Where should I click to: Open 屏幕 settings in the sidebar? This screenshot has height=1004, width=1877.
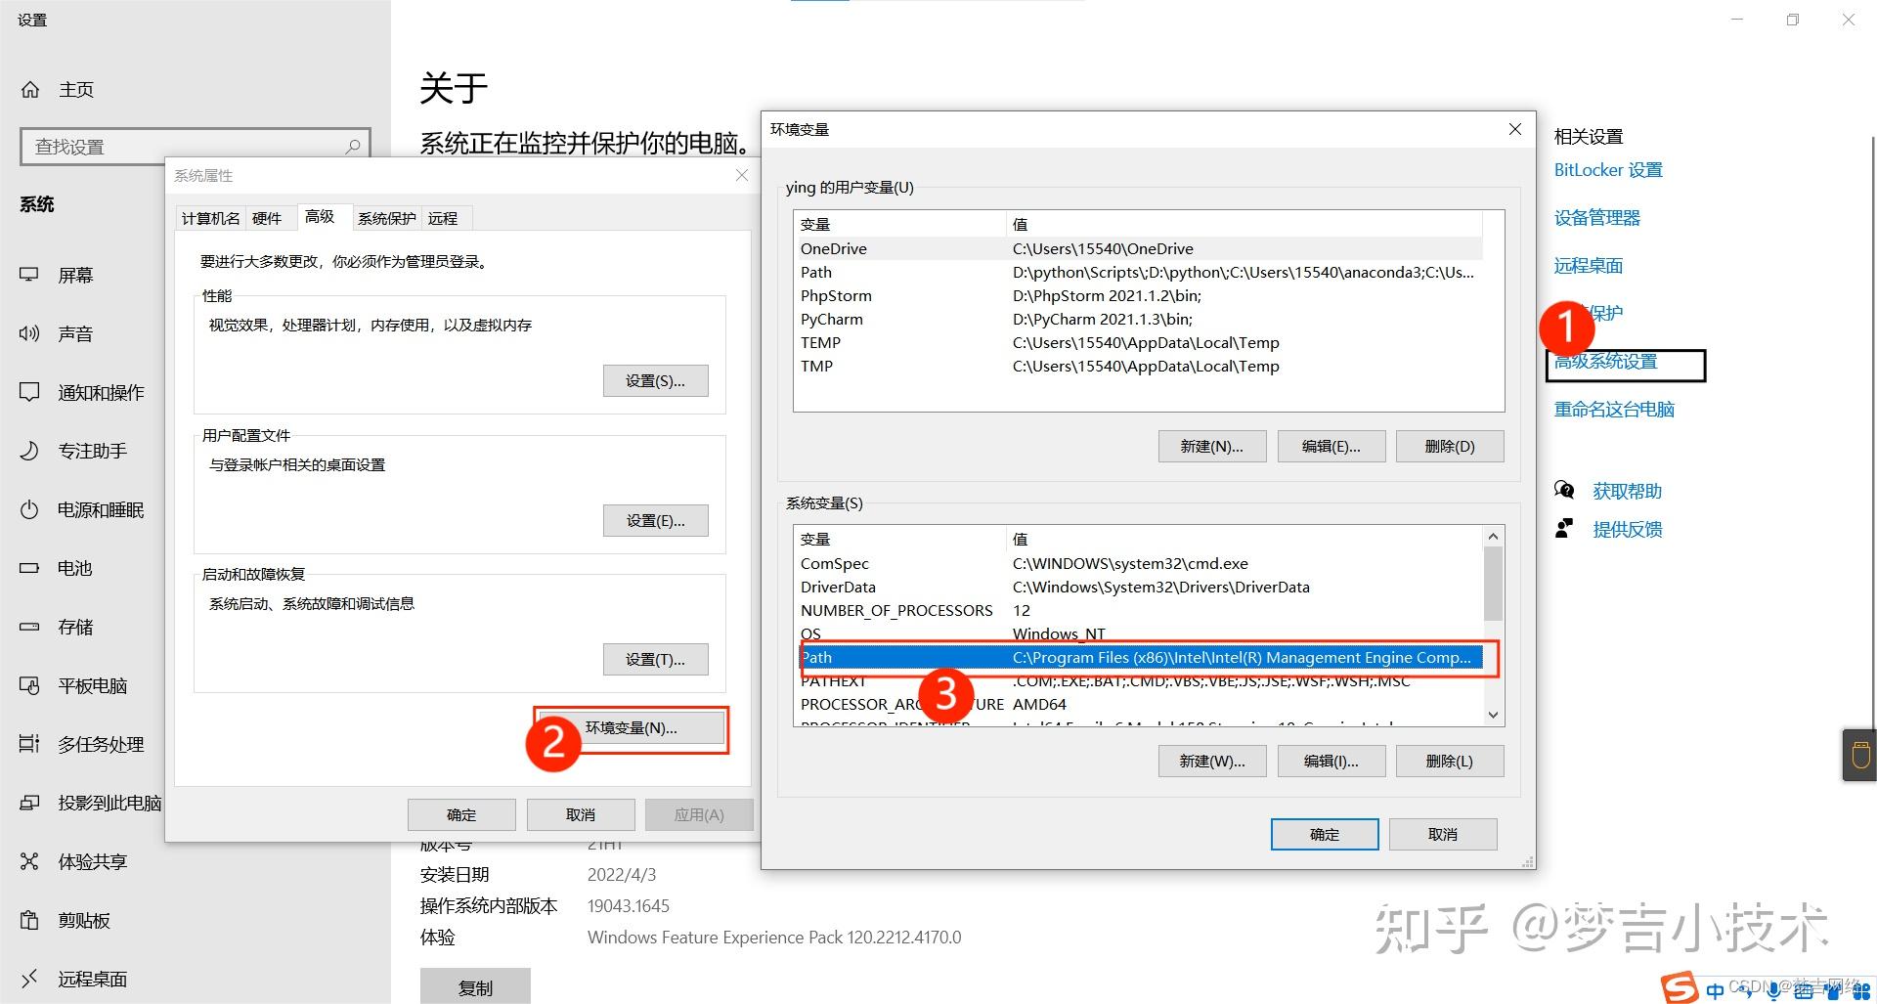click(x=75, y=275)
